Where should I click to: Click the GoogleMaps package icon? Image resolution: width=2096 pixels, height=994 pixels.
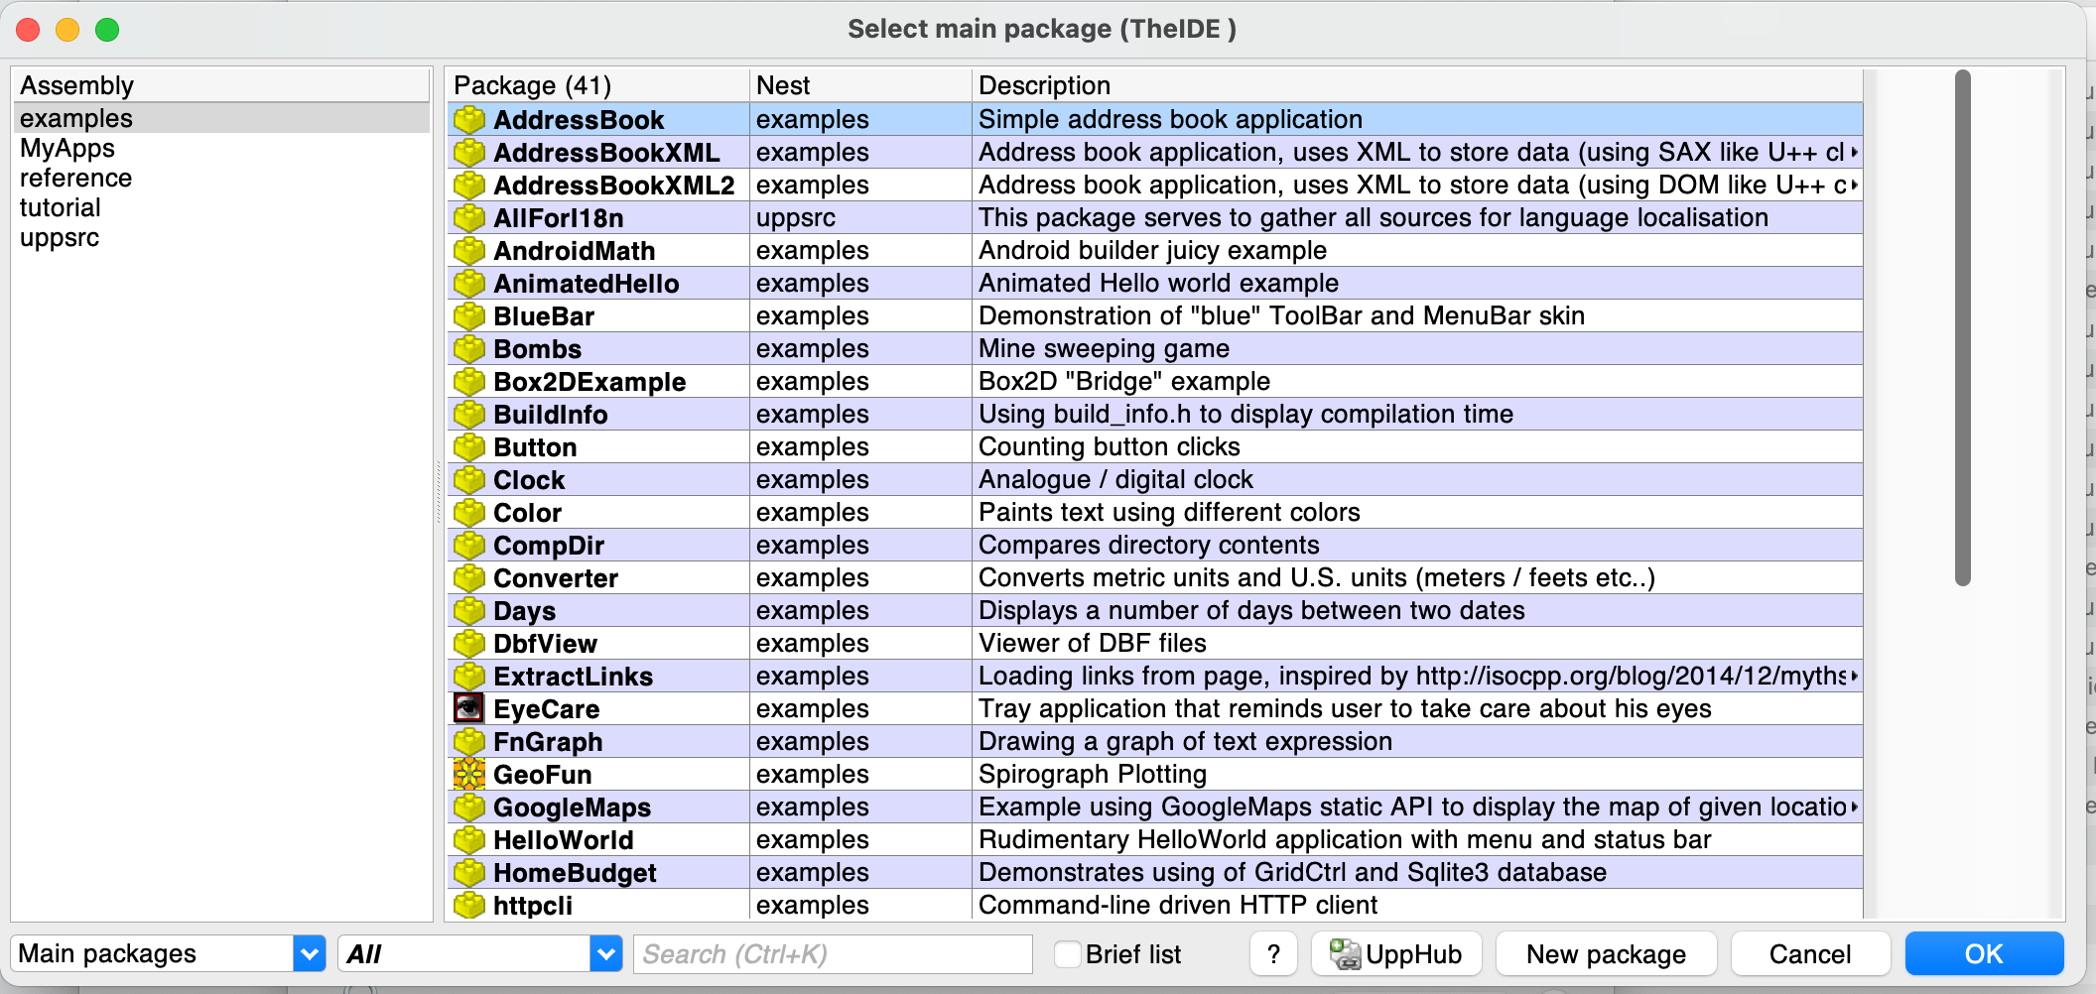click(468, 808)
